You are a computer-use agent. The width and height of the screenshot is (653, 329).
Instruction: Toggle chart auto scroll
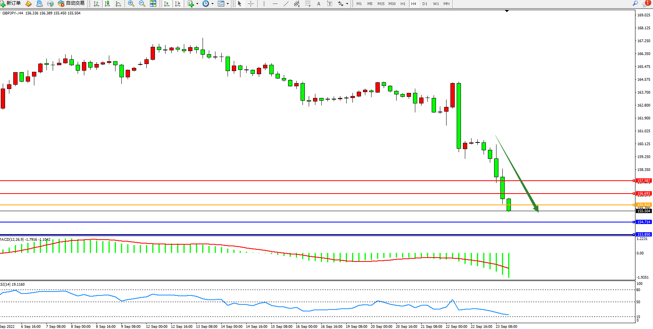[167, 4]
